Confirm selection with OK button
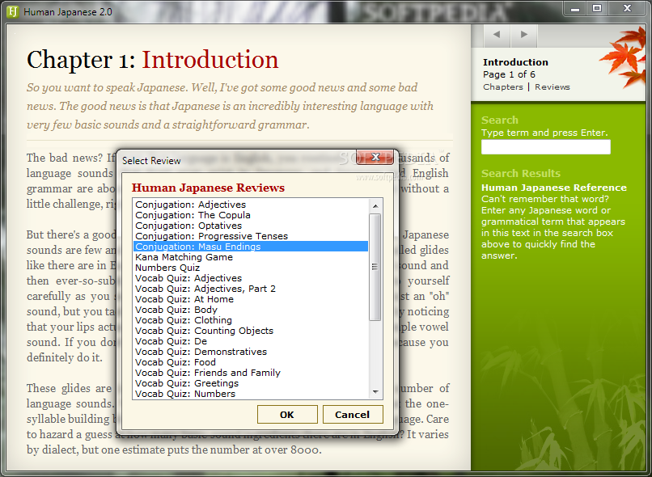 (x=287, y=414)
